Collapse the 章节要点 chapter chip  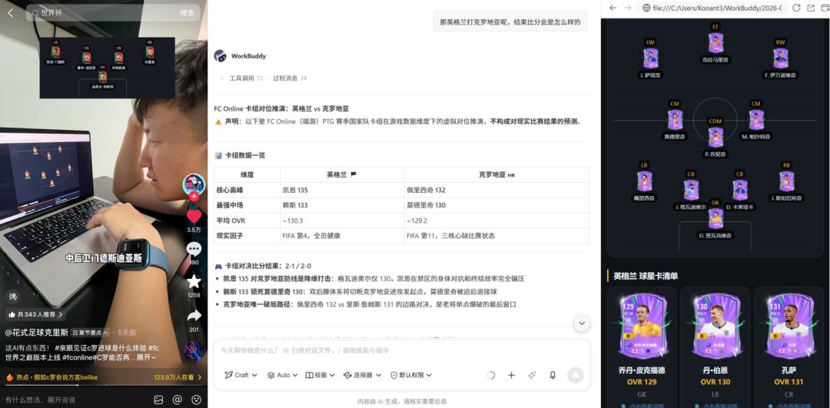[x=91, y=333]
